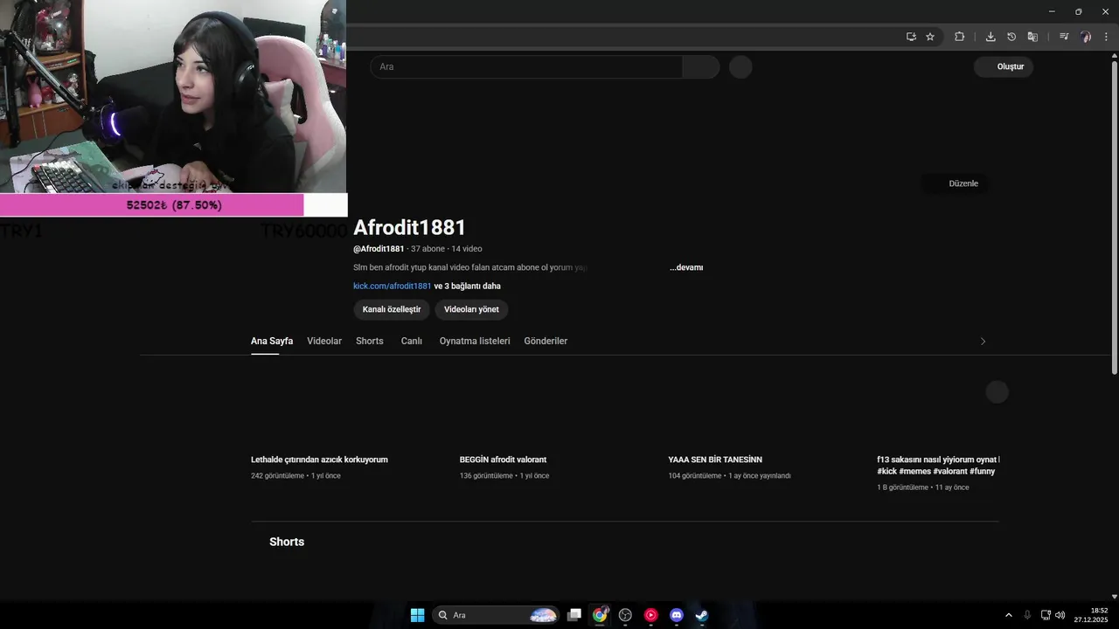The image size is (1119, 629).
Task: Open the Chrome profile avatar
Action: tap(1086, 37)
